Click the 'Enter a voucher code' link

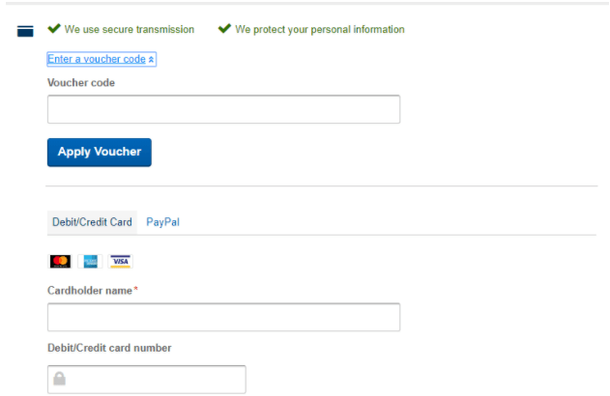pos(97,59)
